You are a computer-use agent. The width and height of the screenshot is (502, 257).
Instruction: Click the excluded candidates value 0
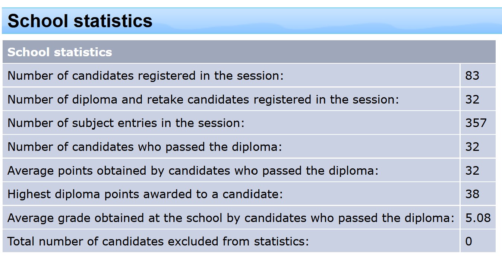click(x=469, y=241)
